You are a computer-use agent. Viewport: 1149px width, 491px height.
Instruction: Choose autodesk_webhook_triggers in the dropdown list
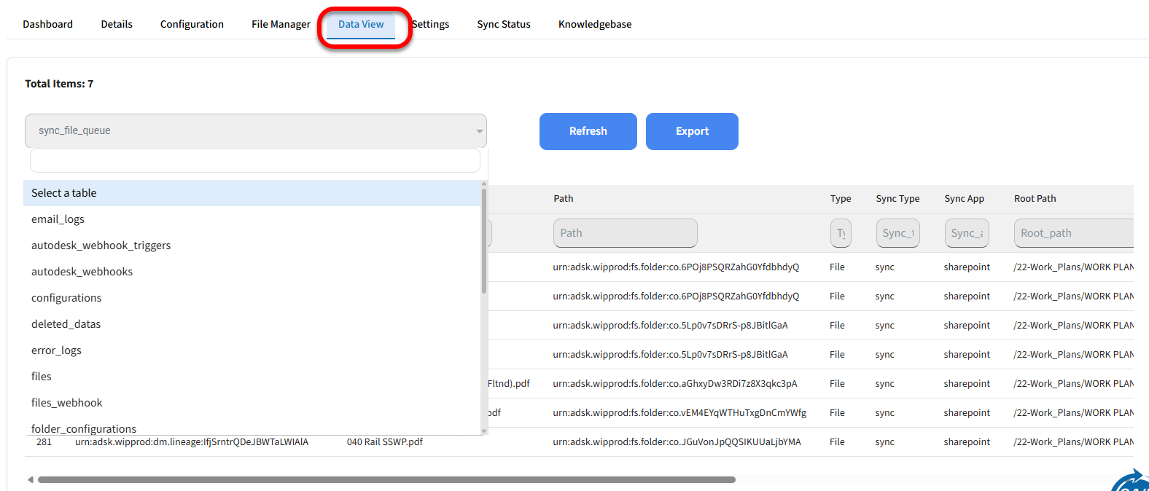point(101,245)
